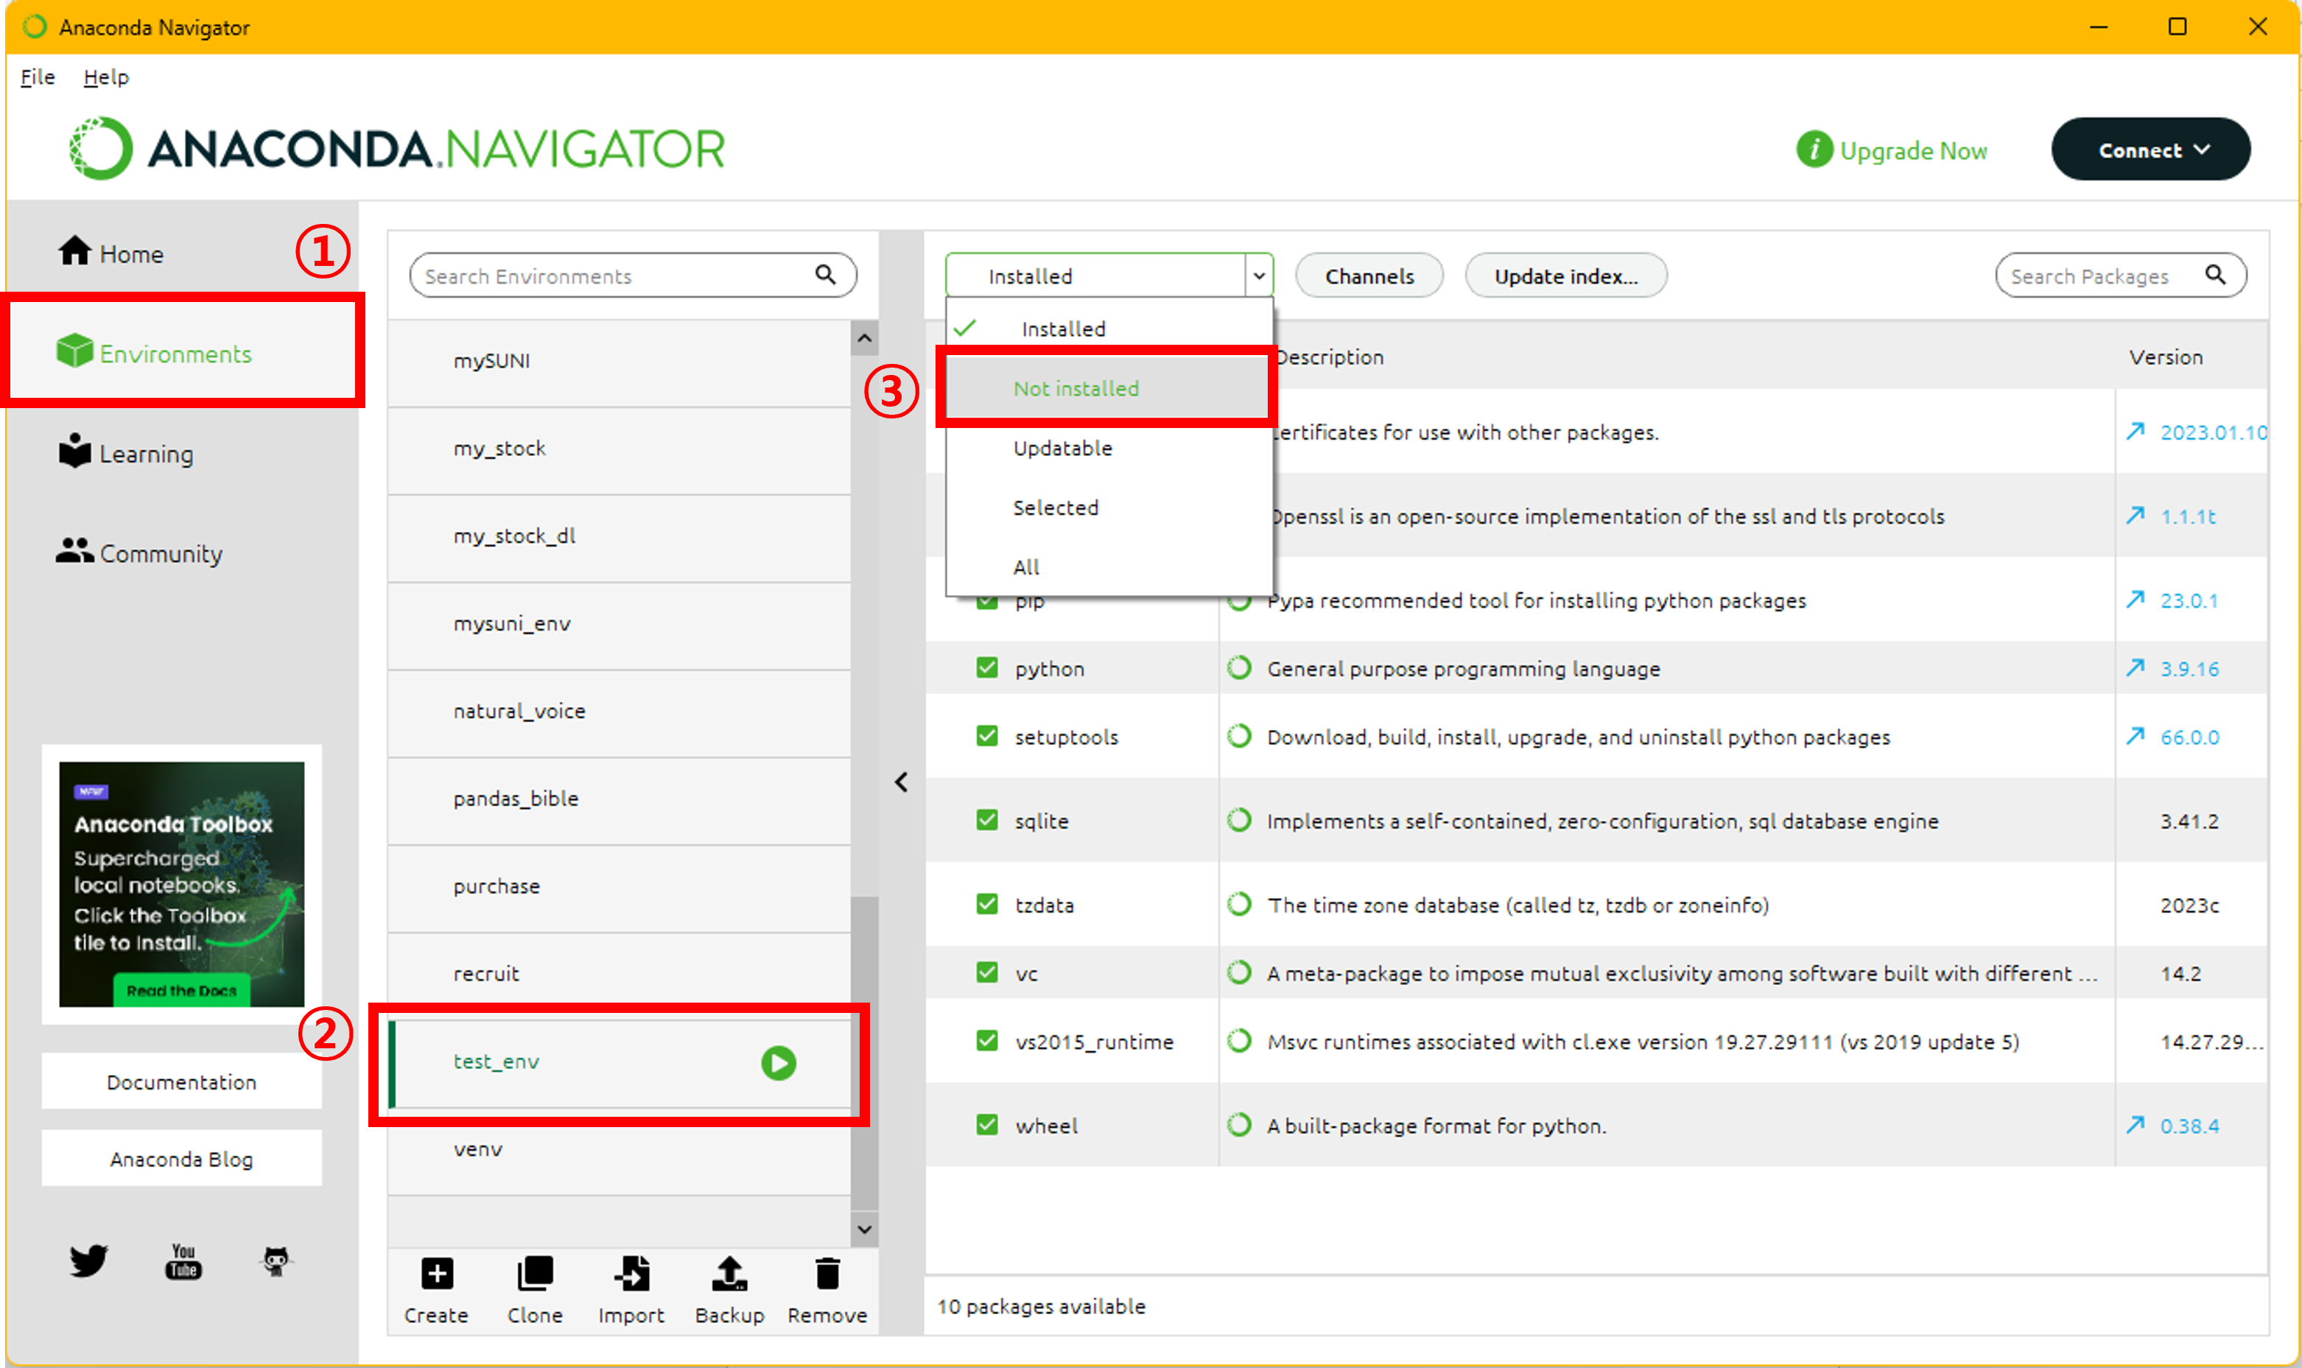
Task: Click the Anaconda Navigator logo
Action: pyautogui.click(x=397, y=148)
